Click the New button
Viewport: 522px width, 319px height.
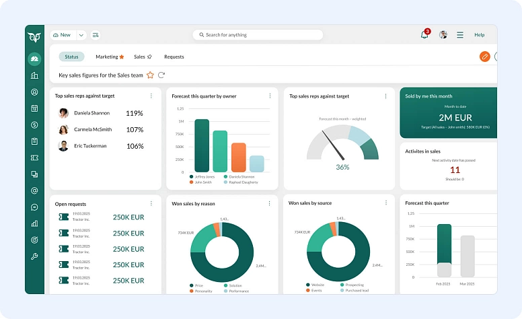[x=62, y=35]
